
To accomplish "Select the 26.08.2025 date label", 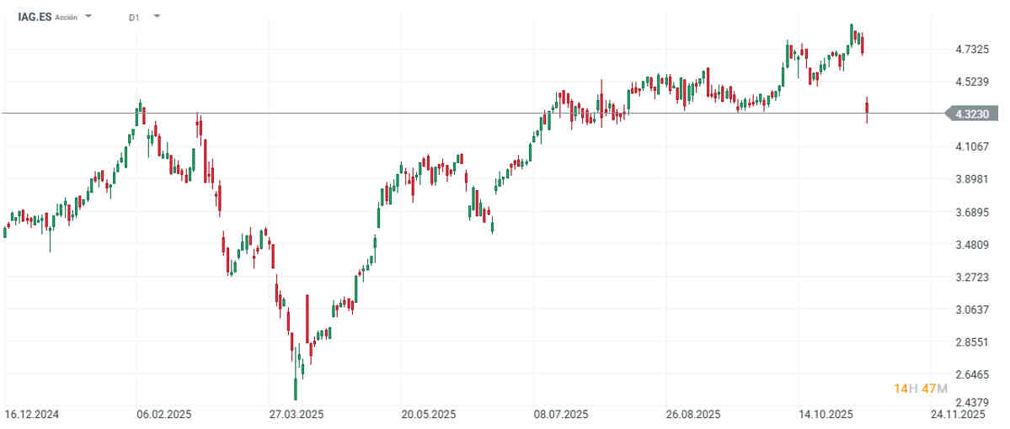I will coord(693,415).
